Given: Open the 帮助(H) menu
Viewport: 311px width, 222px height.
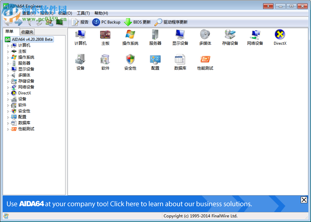Looking at the screenshot, I should pyautogui.click(x=101, y=13).
